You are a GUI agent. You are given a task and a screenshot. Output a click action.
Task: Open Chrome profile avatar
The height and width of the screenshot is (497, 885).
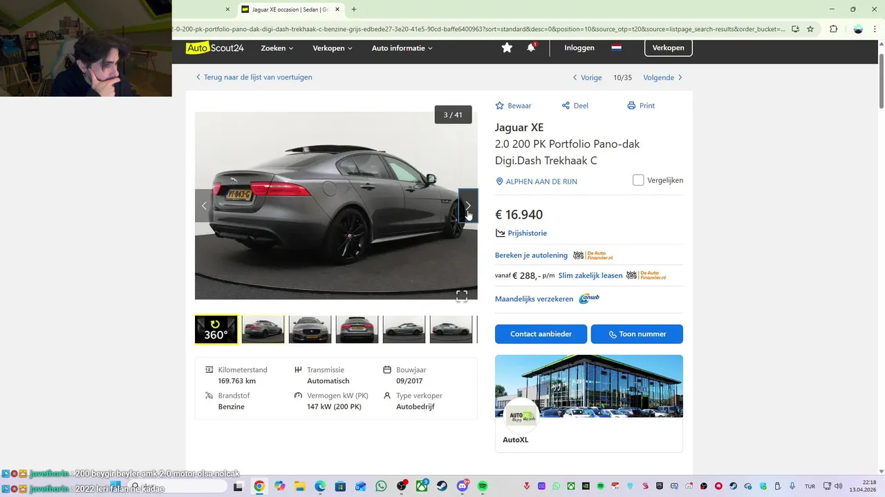click(858, 29)
